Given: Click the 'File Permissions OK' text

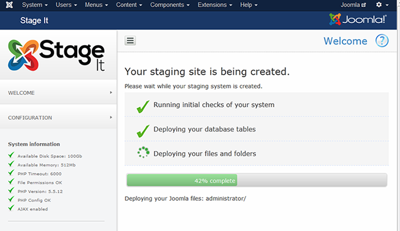Looking at the screenshot, I should pos(40,183).
